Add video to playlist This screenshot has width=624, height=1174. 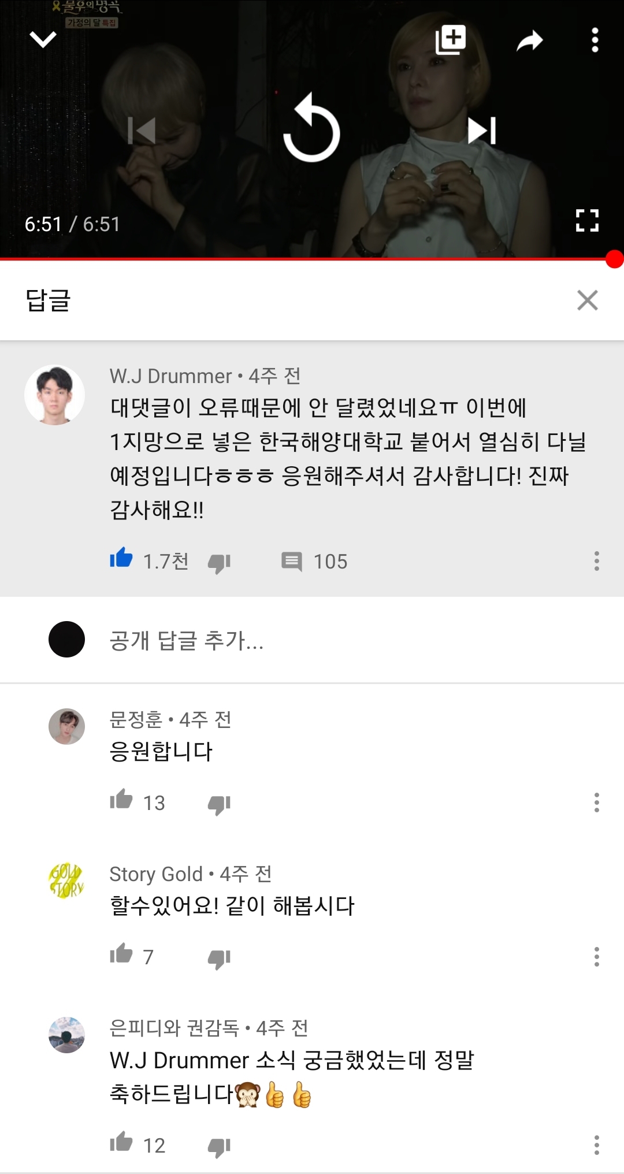click(450, 40)
